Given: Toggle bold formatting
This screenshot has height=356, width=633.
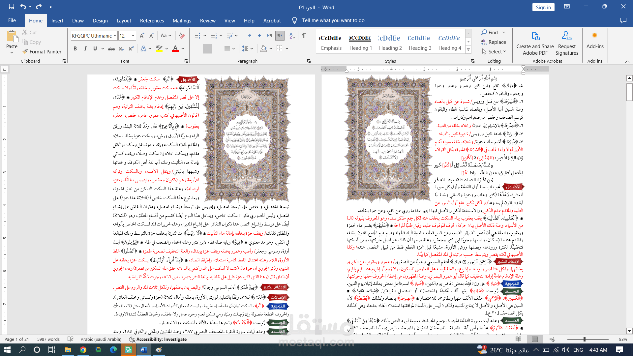Looking at the screenshot, I should tap(75, 48).
